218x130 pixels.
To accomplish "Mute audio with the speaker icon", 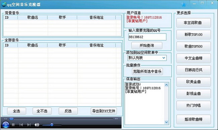I will click(37, 125).
